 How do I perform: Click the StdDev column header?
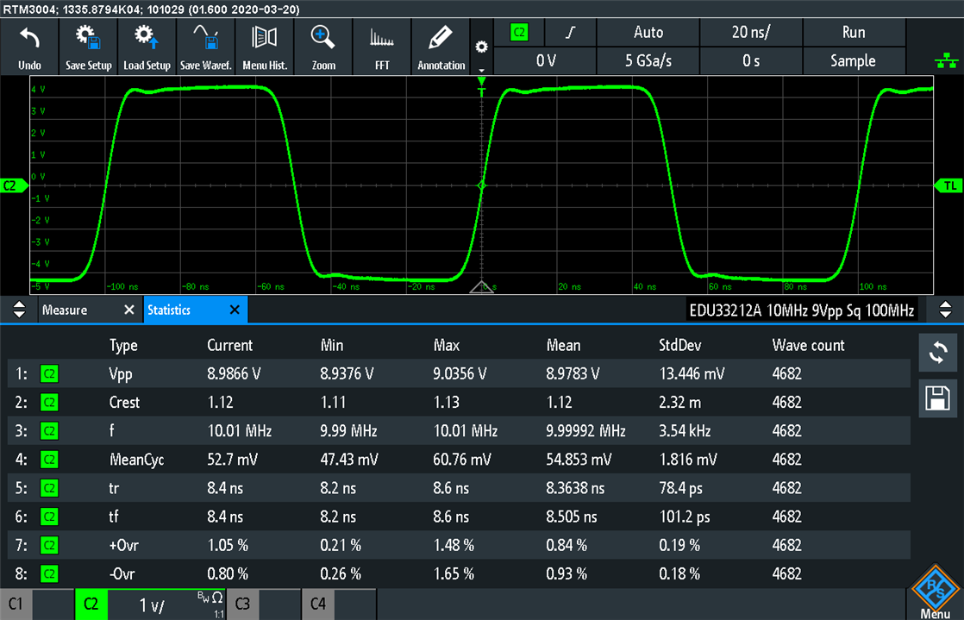pyautogui.click(x=680, y=345)
